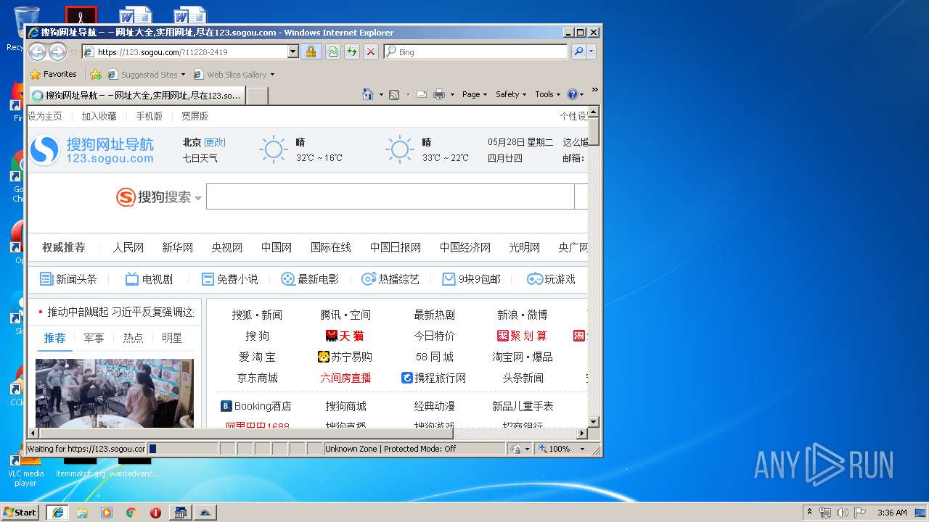The image size is (929, 522).
Task: Click the Add to Favorites Bar icon
Action: (96, 74)
